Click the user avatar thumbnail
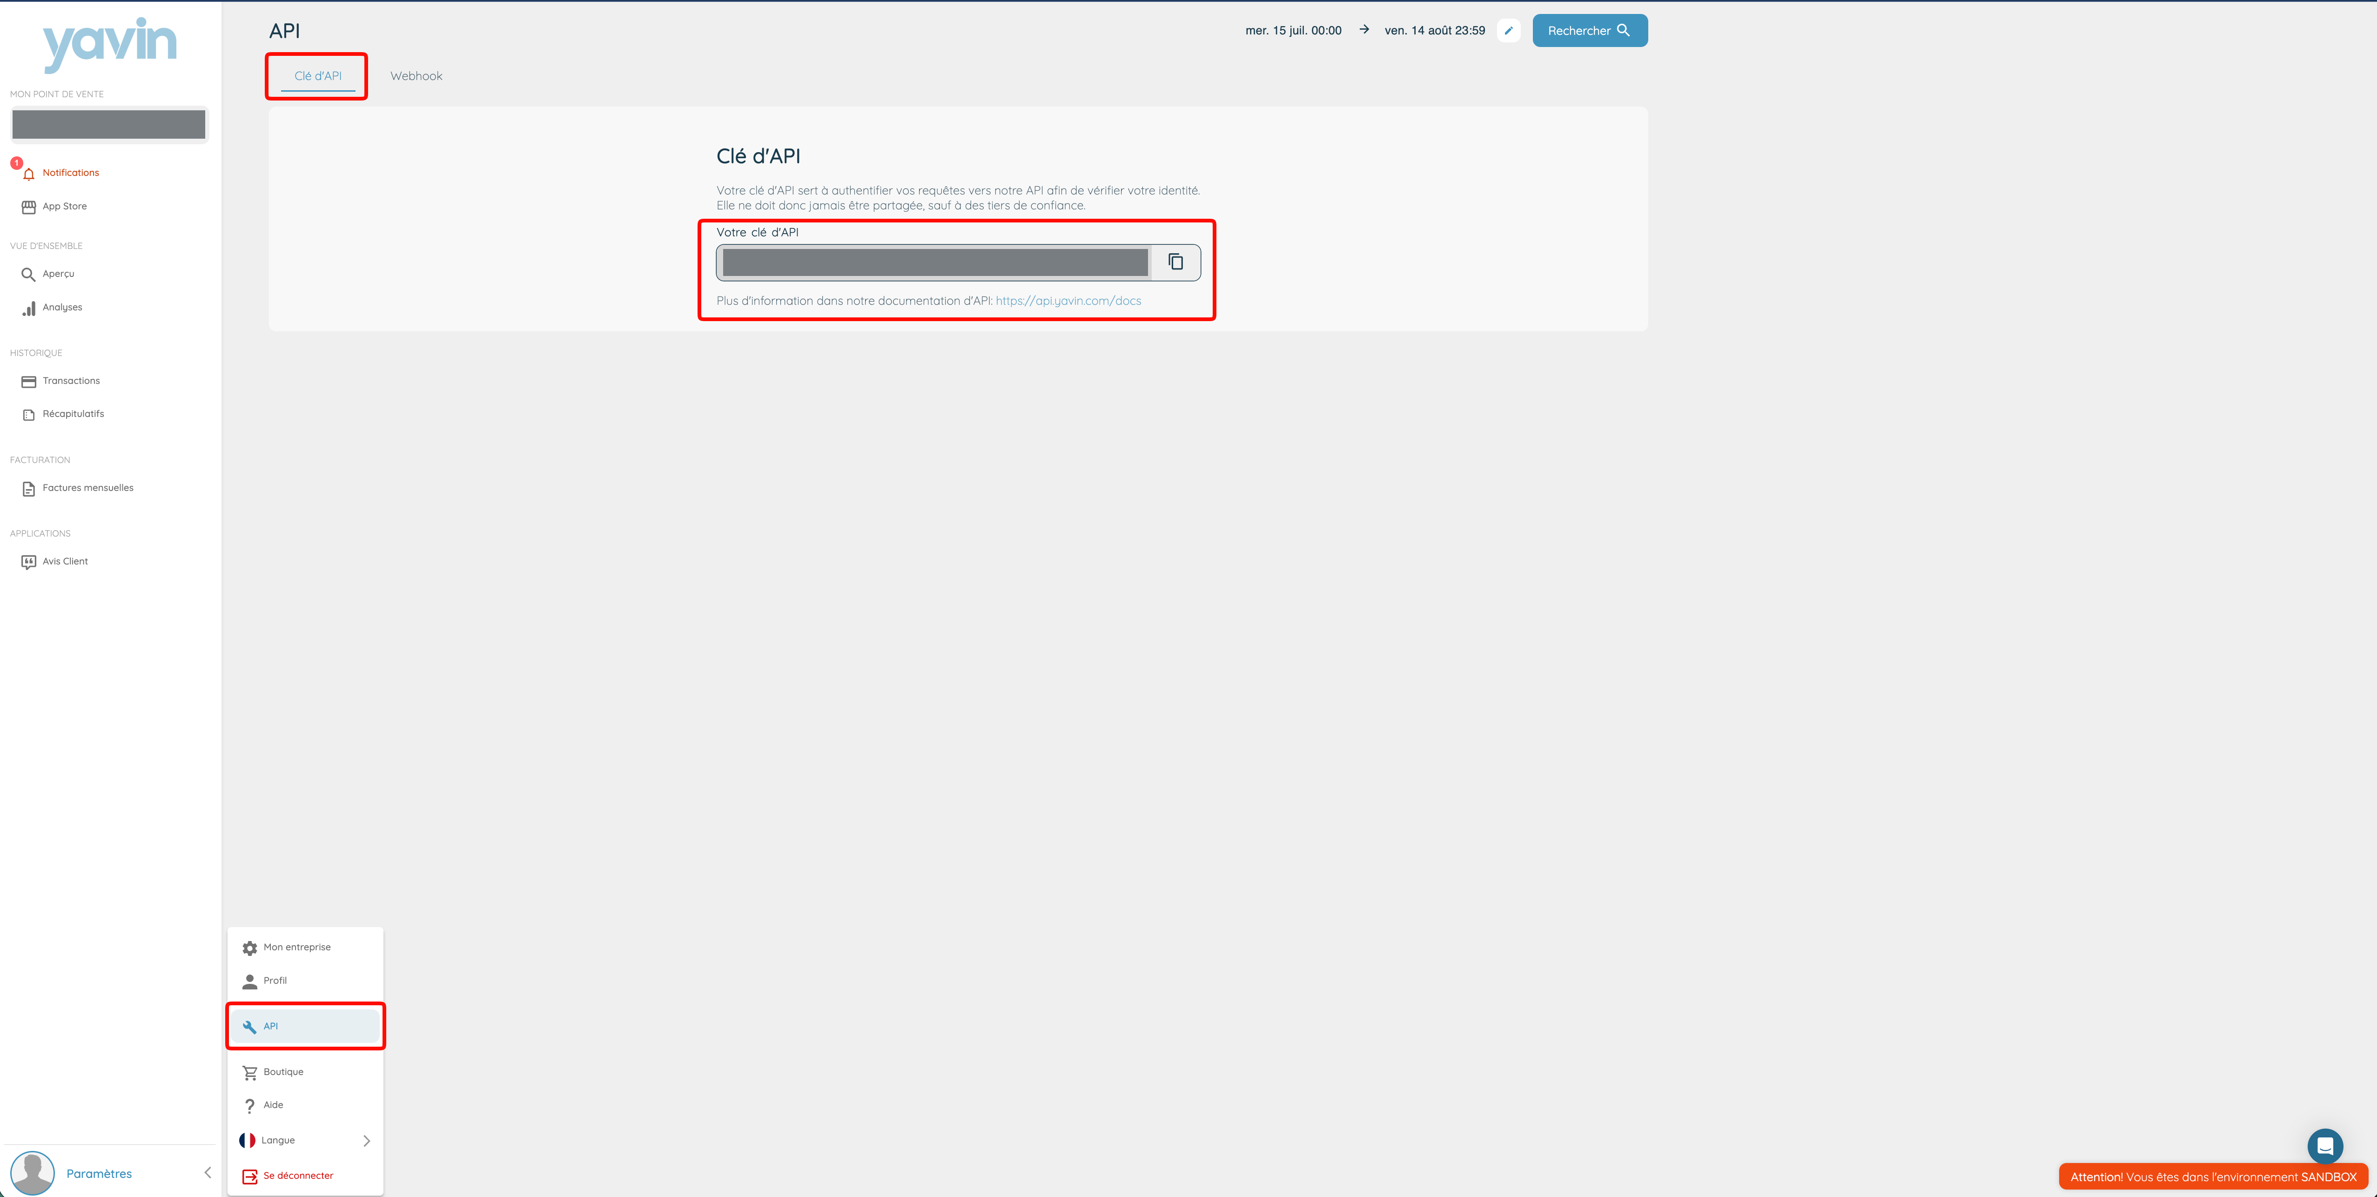2377x1197 pixels. tap(32, 1173)
